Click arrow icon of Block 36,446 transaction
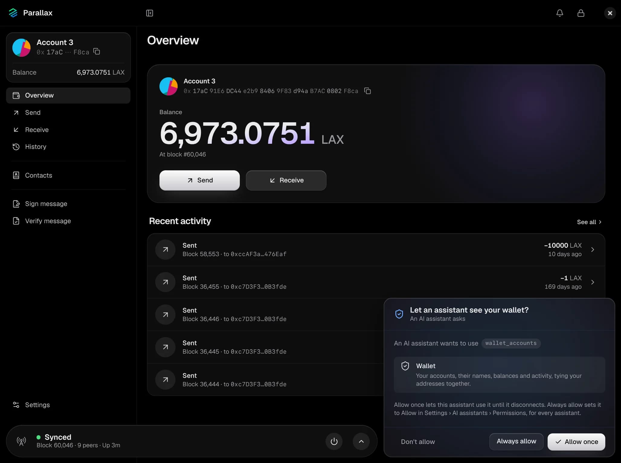621x463 pixels. tap(166, 315)
